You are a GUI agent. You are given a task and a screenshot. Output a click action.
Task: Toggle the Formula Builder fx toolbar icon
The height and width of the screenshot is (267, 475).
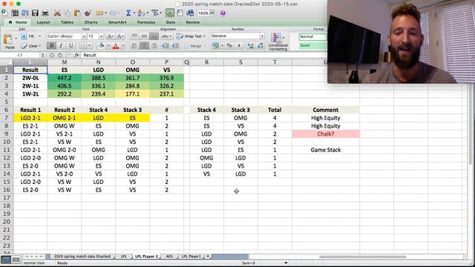coord(170,13)
